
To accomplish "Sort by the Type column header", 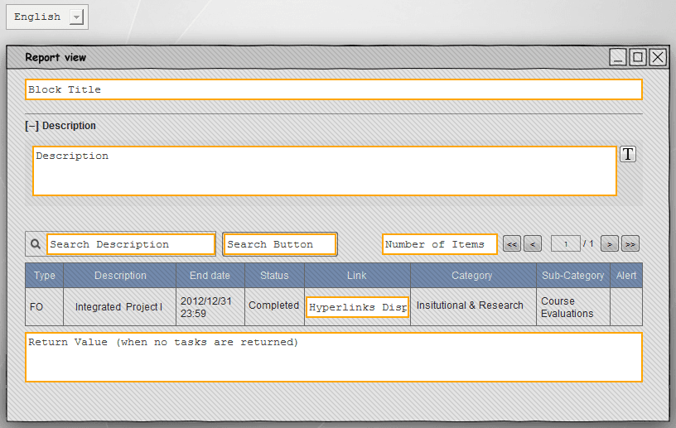I will point(45,276).
